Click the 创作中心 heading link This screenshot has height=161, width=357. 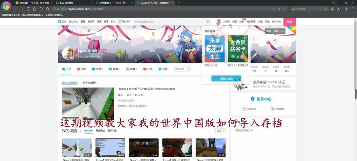point(264,99)
